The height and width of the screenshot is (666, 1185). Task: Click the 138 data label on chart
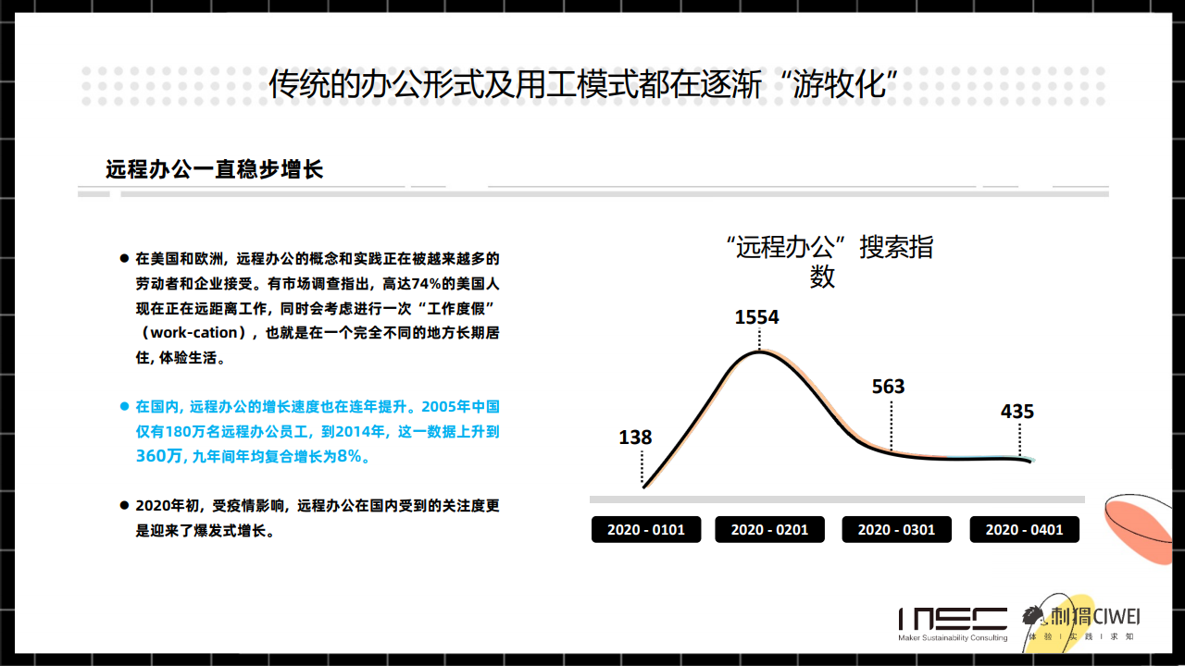tap(635, 438)
